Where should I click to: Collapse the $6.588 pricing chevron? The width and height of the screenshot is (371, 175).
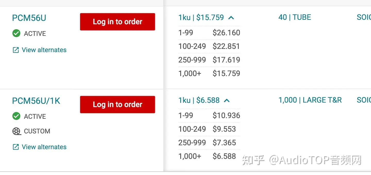point(227,100)
